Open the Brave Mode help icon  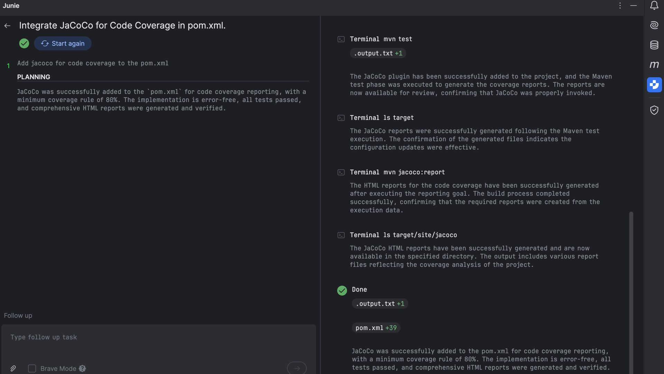coord(82,368)
